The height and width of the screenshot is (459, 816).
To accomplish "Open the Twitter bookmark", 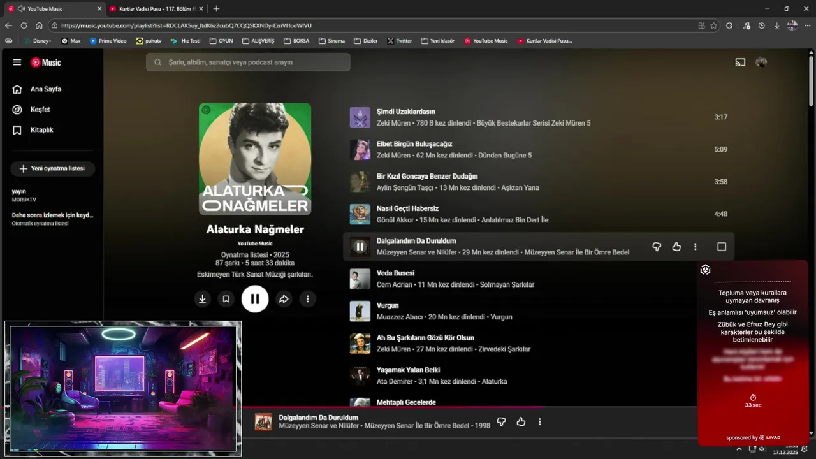I will [x=400, y=41].
